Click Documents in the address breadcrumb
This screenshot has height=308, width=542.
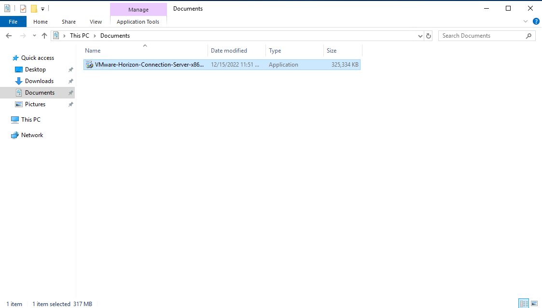115,36
